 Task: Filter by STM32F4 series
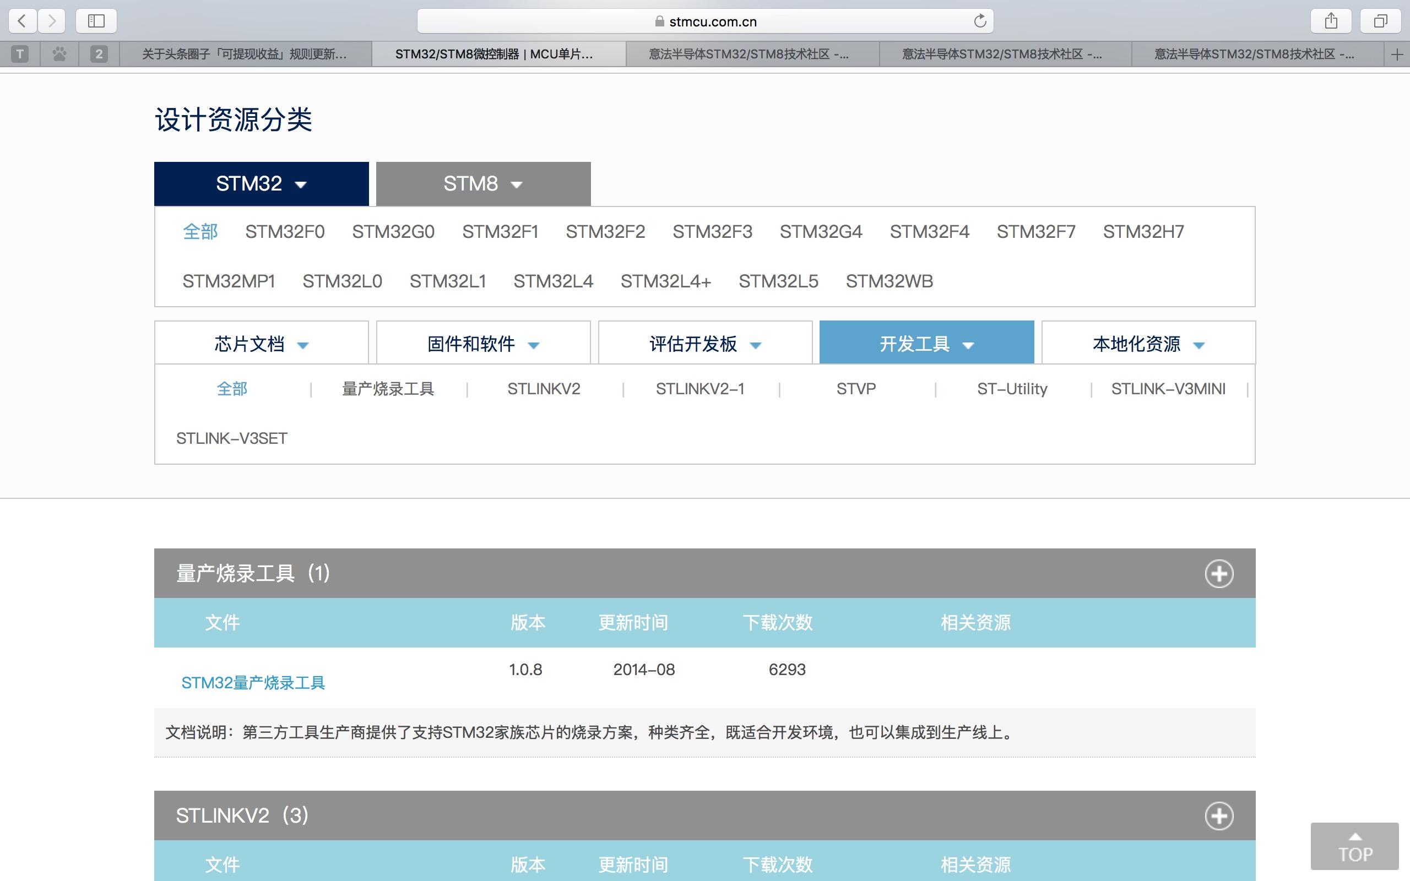click(929, 232)
